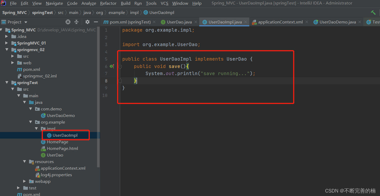The width and height of the screenshot is (380, 196).
Task: Select the main folder in tree
Action: tap(33, 96)
